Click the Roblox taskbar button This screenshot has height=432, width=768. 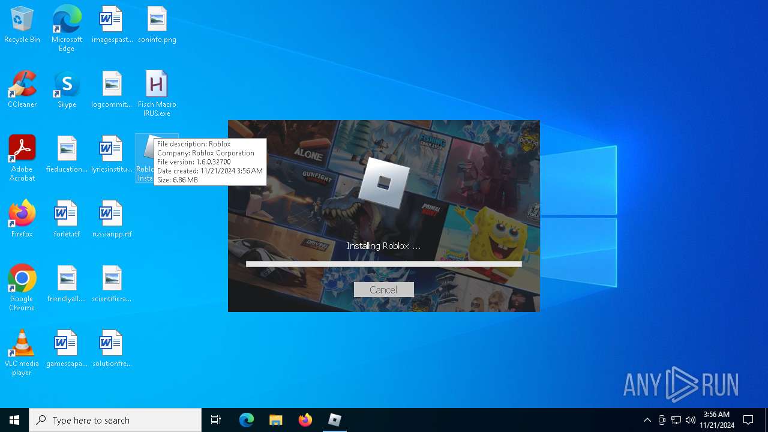pyautogui.click(x=335, y=420)
